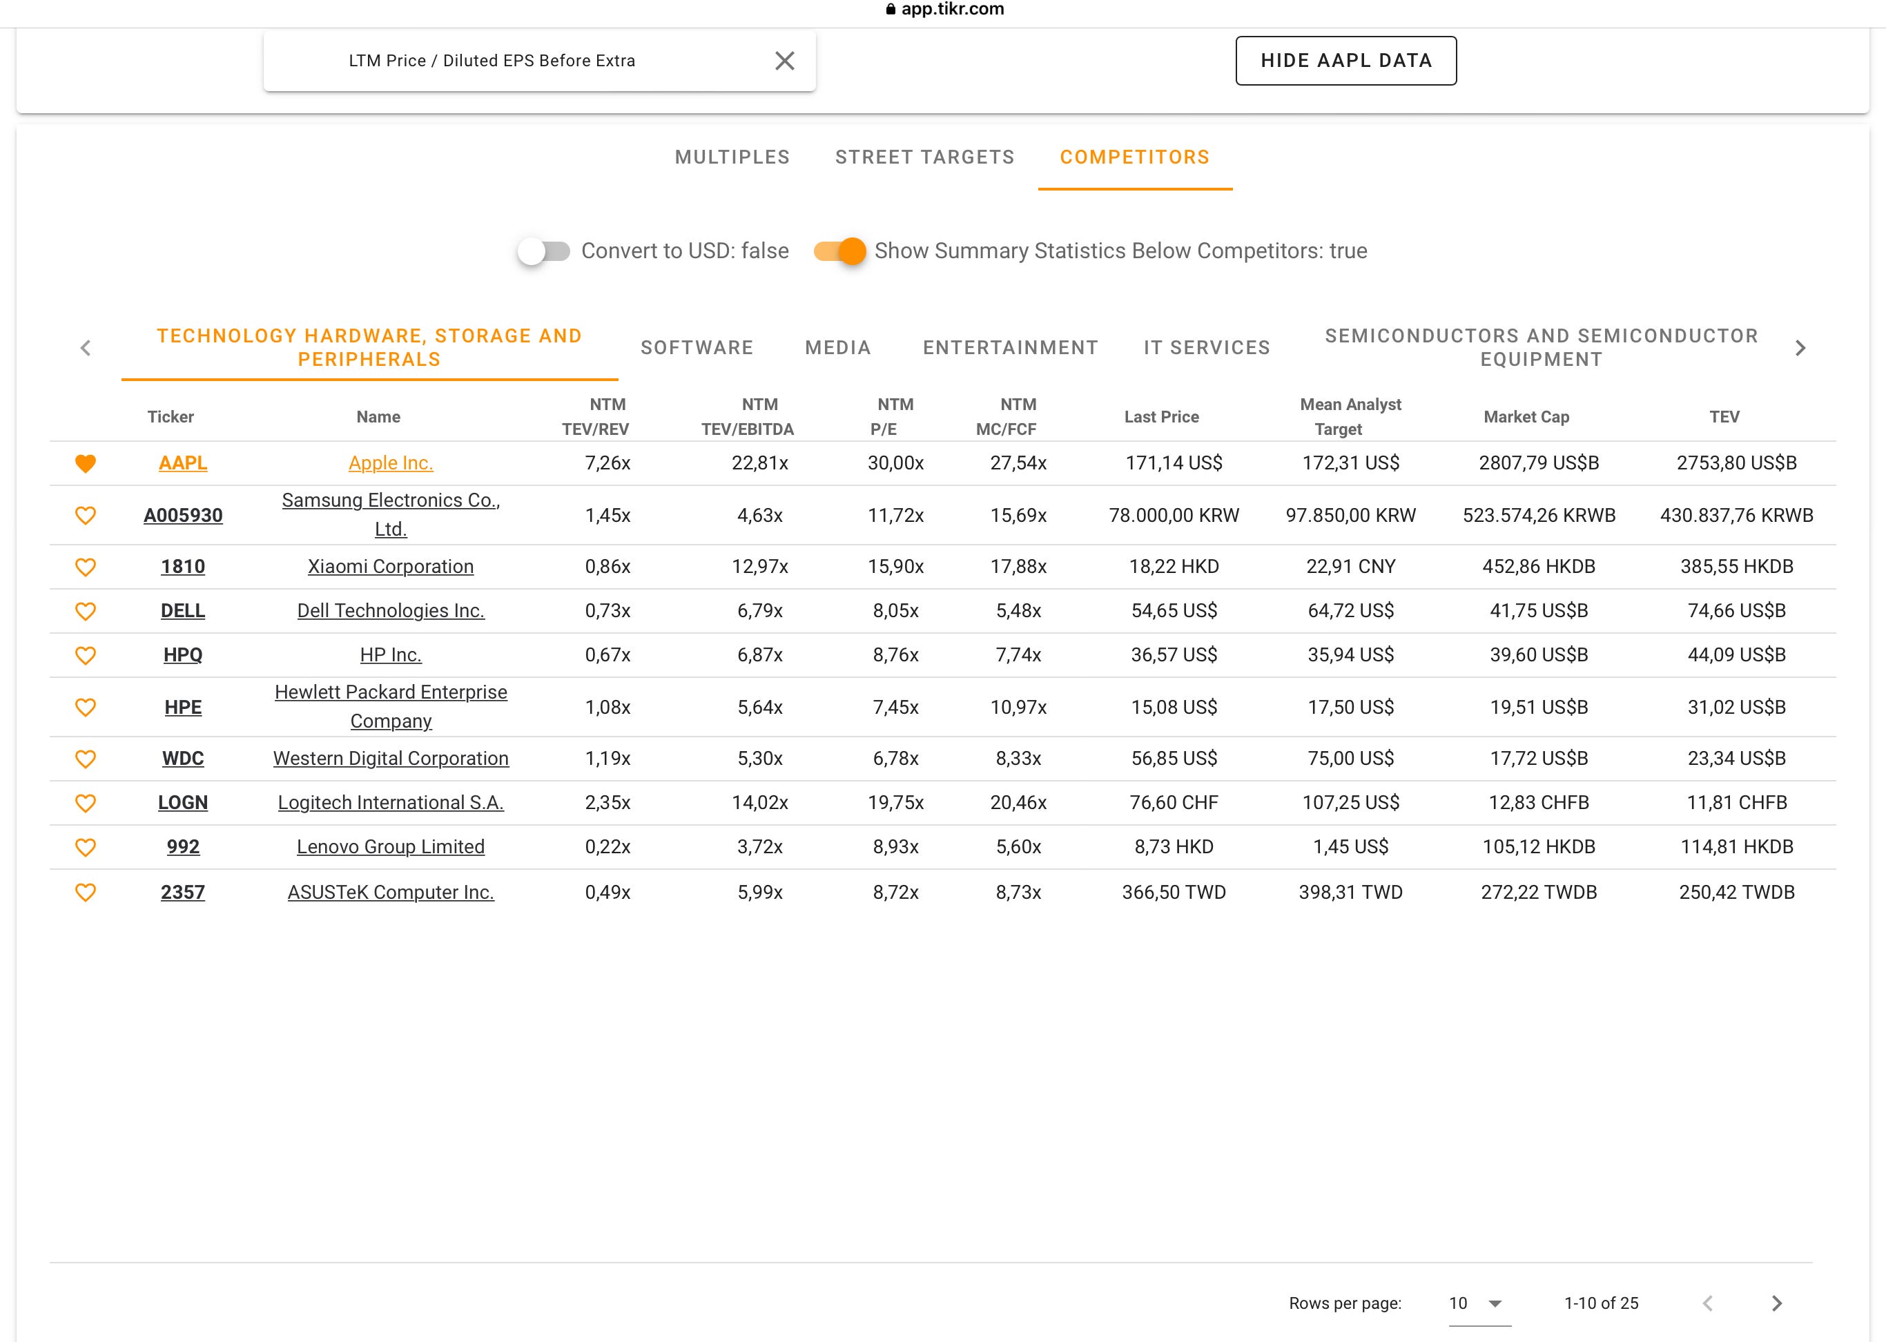
Task: Go to previous page of competitors
Action: pos(1707,1303)
